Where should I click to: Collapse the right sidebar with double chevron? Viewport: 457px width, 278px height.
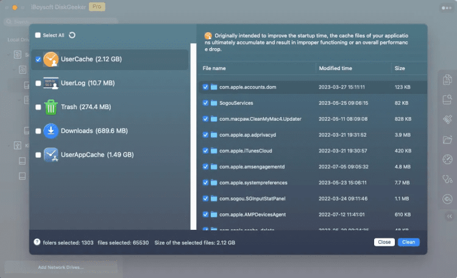(x=450, y=216)
